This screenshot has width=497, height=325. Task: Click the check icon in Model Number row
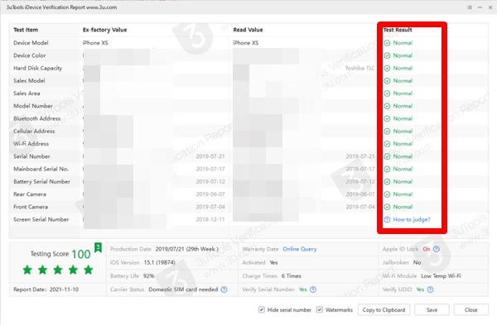pyautogui.click(x=387, y=106)
